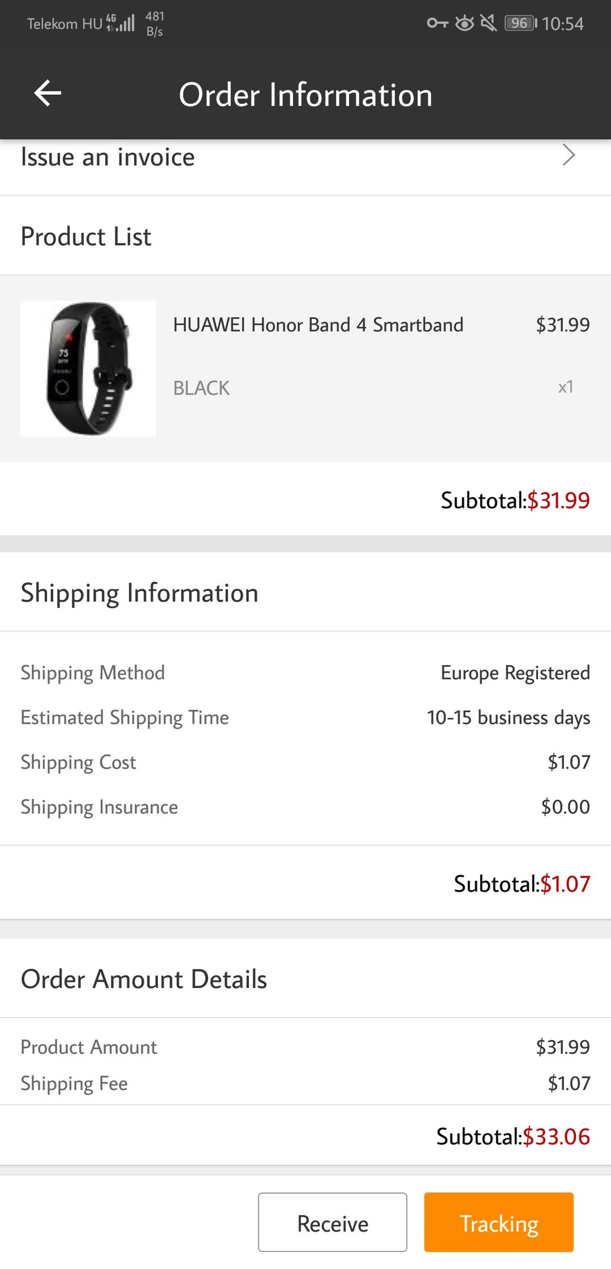Tap the clock time in status bar
The height and width of the screenshot is (1269, 611).
pos(562,24)
